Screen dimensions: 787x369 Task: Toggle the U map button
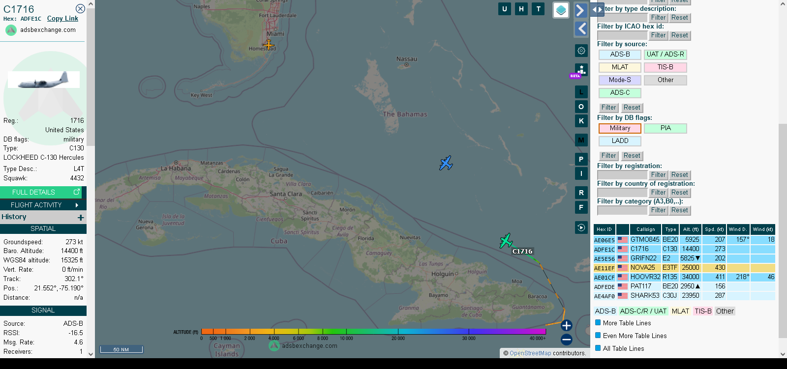pyautogui.click(x=504, y=9)
